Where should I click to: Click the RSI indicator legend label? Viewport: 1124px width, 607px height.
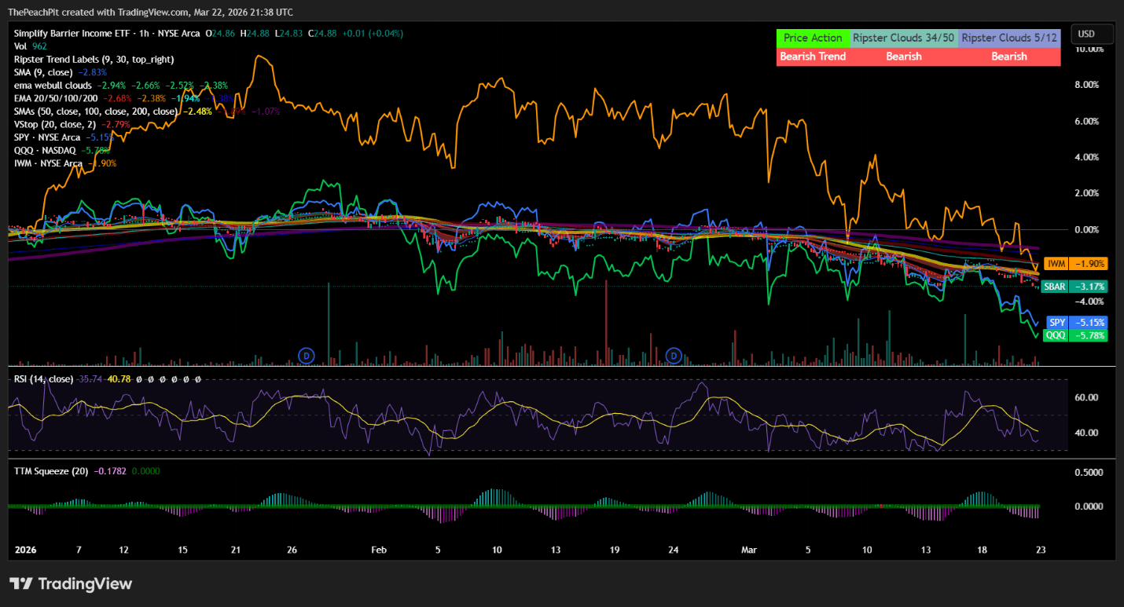click(x=43, y=379)
